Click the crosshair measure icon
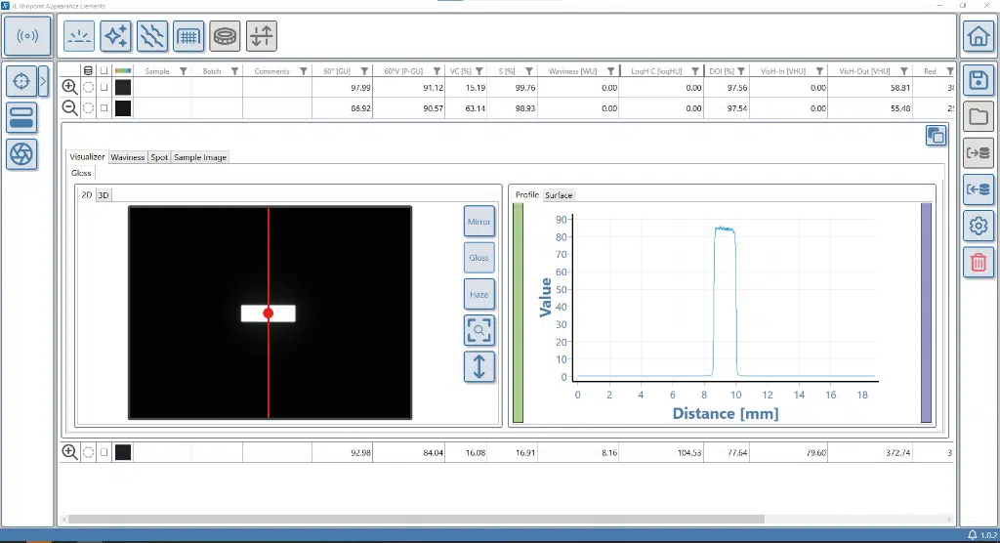 click(x=21, y=81)
